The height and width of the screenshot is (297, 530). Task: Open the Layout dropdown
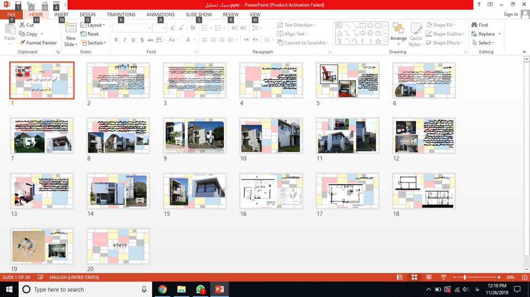coord(93,25)
